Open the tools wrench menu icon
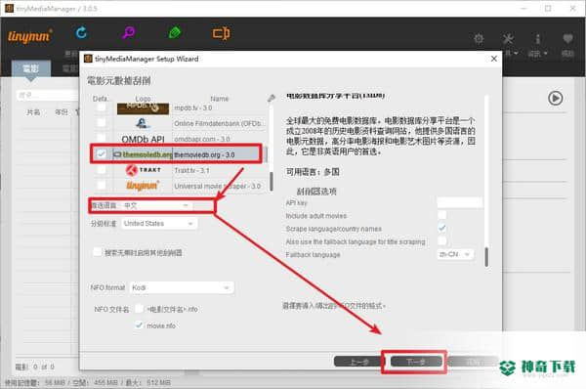This screenshot has height=389, width=586. [508, 38]
